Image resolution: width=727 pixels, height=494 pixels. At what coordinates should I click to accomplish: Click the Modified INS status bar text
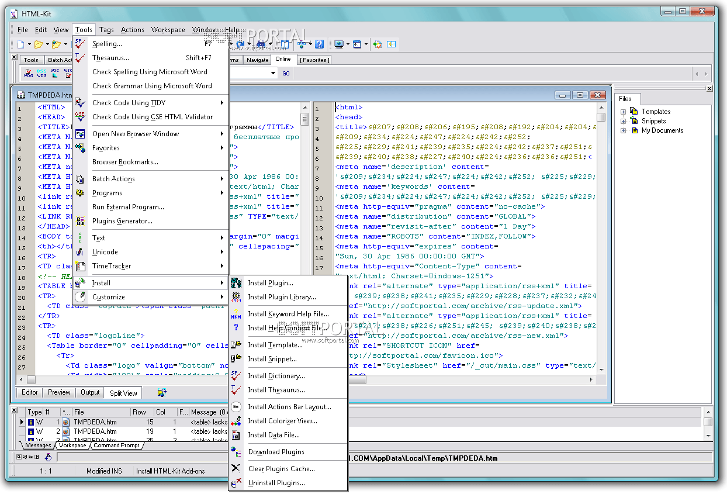tap(104, 471)
